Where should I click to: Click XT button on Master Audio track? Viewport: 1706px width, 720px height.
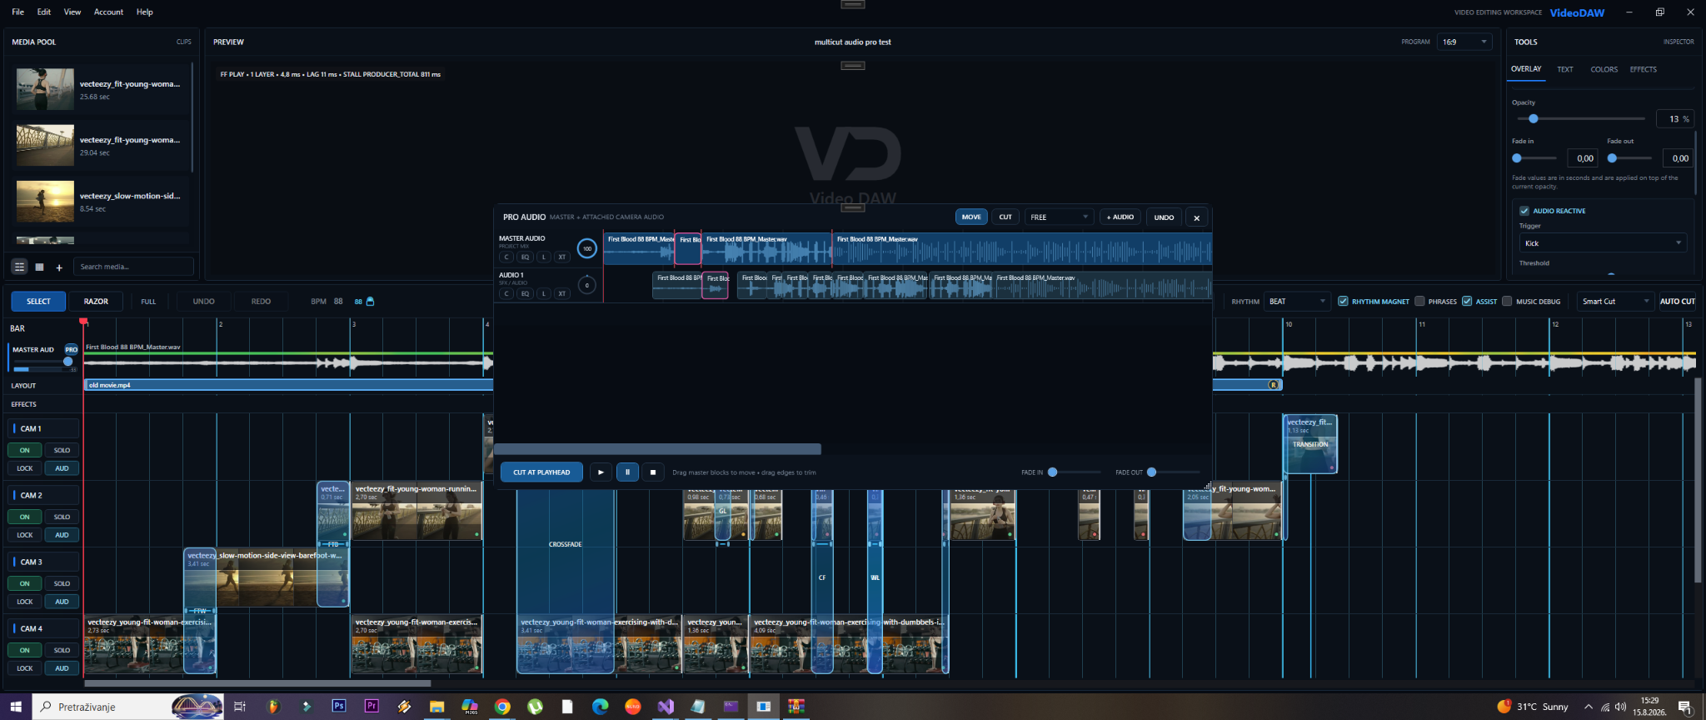[x=562, y=257]
